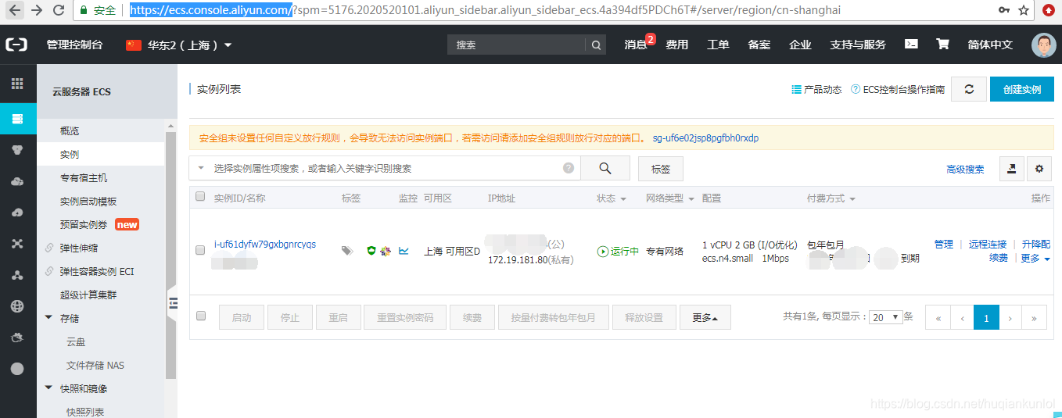Viewport: 1062px width, 418px height.
Task: Select the ECS server icon in sidebar
Action: [x=17, y=119]
